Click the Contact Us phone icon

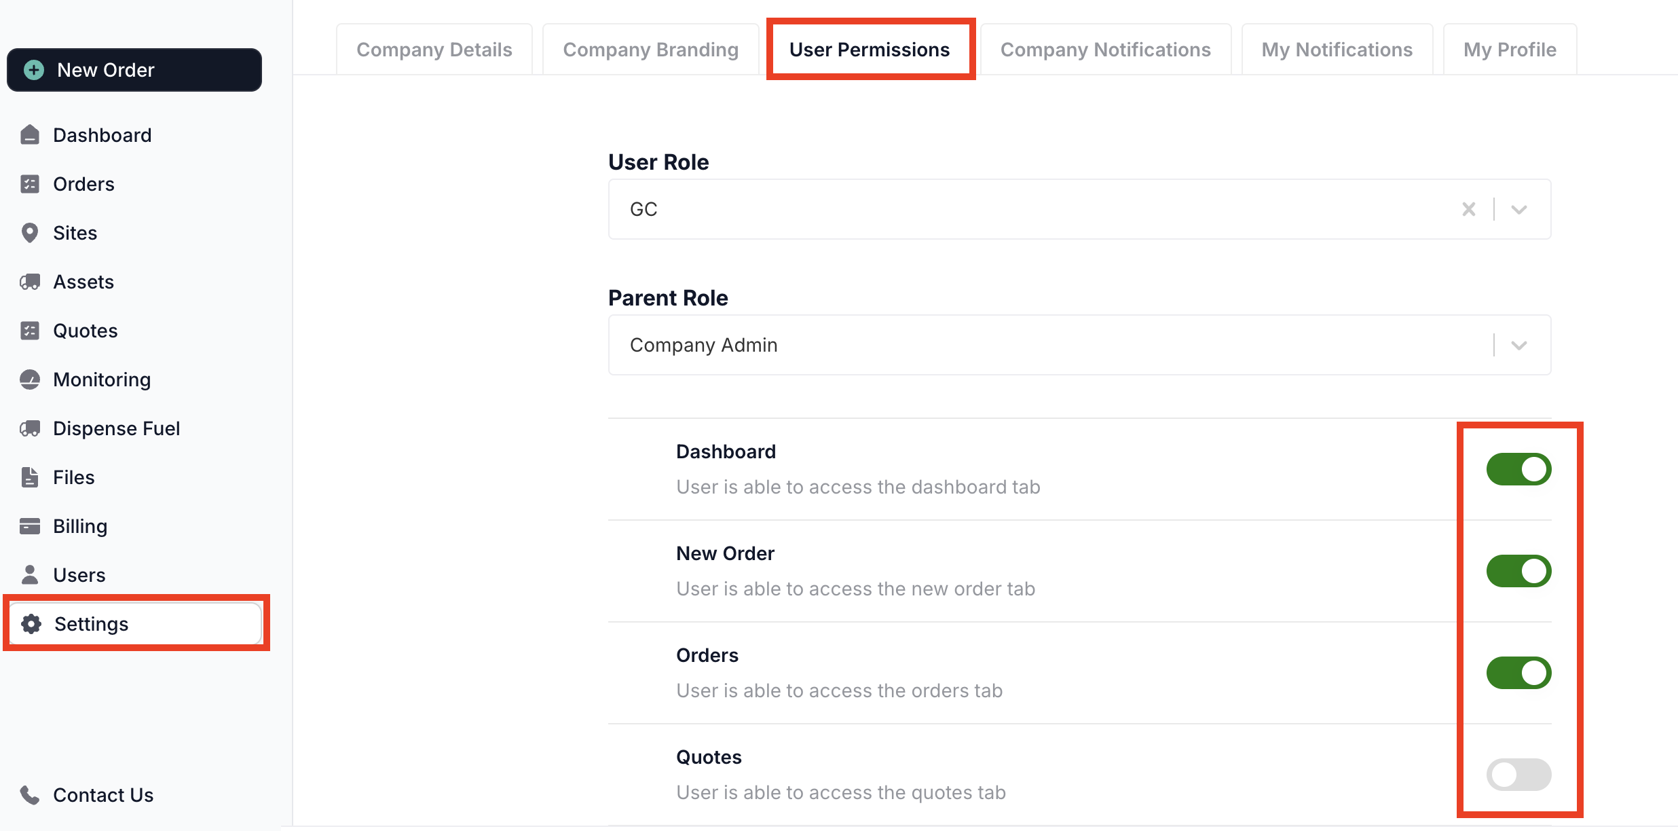(30, 794)
